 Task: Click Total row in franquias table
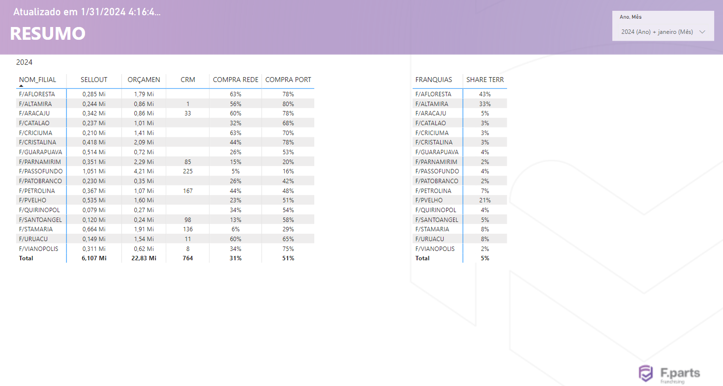459,258
